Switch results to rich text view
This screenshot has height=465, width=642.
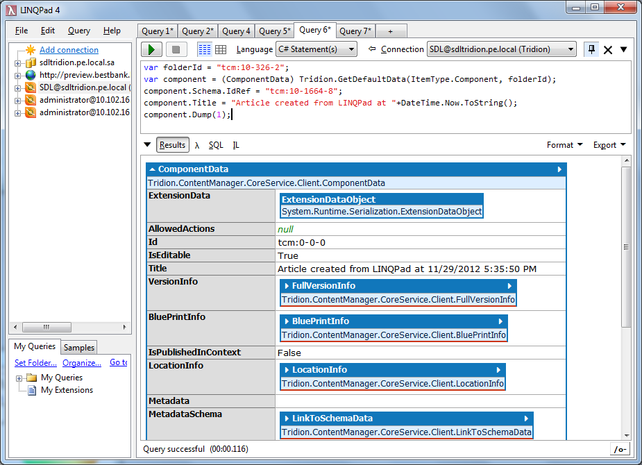click(x=204, y=49)
